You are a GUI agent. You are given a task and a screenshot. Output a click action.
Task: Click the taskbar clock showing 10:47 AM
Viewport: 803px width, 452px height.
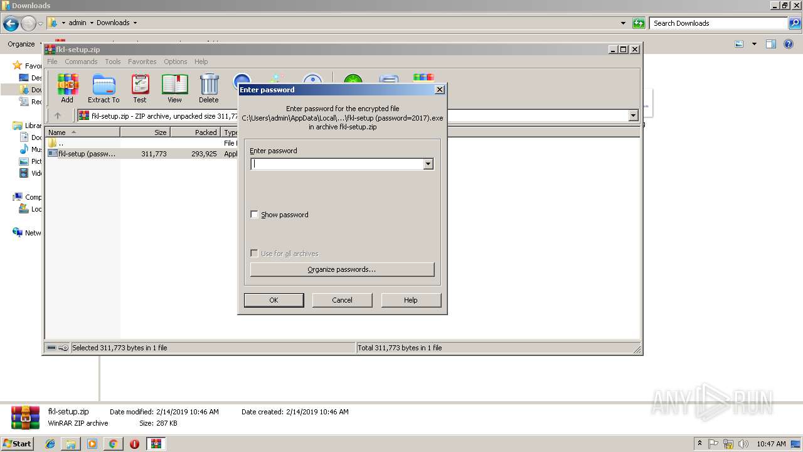[x=771, y=444]
